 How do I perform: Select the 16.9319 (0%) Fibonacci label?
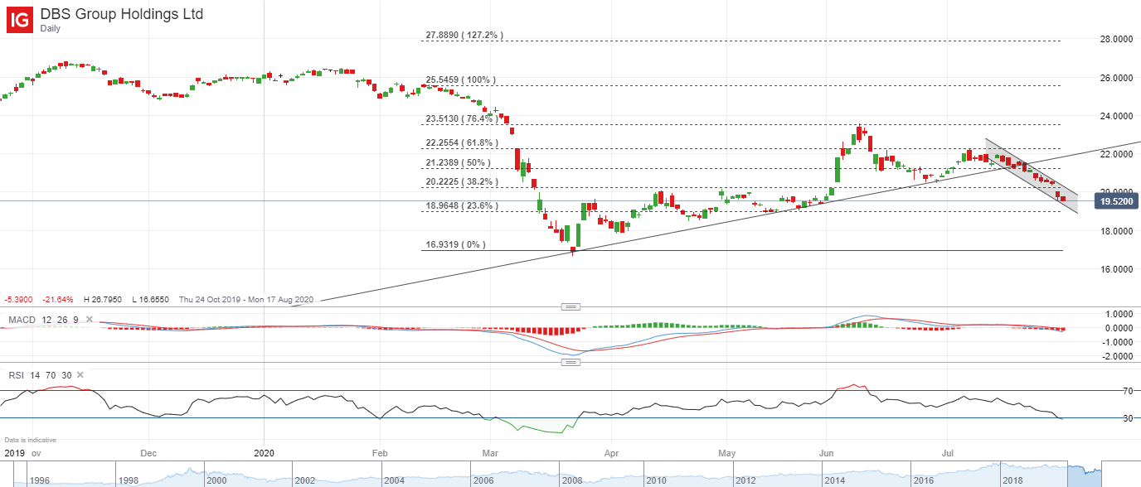point(455,244)
